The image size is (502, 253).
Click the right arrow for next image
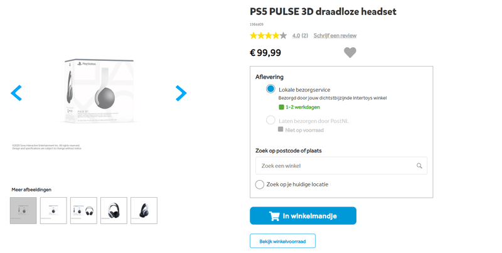[181, 94]
